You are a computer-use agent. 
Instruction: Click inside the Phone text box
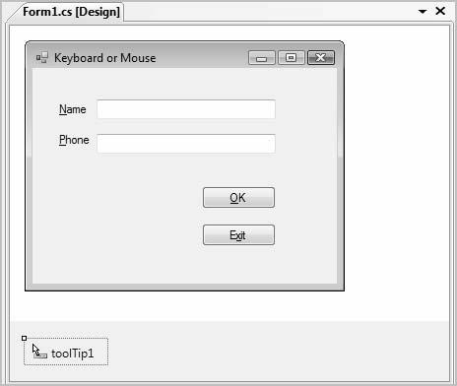point(186,144)
